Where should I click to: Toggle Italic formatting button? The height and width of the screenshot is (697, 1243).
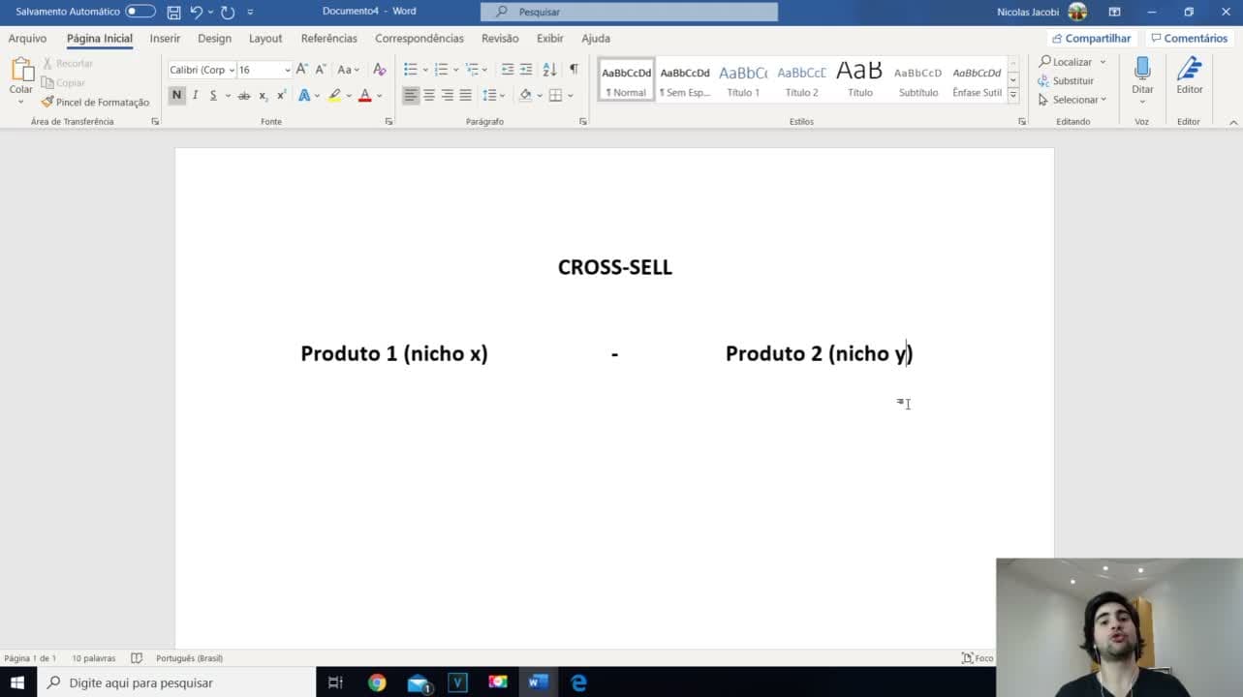(x=195, y=95)
